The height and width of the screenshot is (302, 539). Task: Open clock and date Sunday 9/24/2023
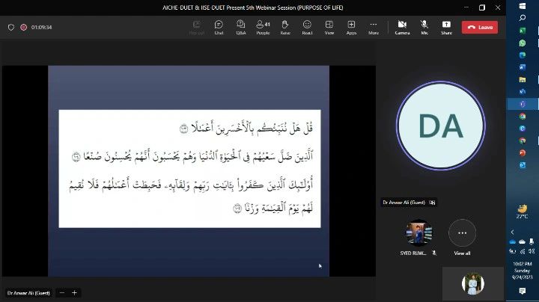point(523,271)
